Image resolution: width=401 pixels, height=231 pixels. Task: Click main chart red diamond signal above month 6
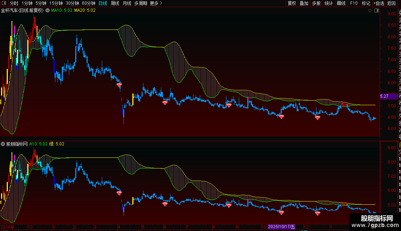coord(165,103)
